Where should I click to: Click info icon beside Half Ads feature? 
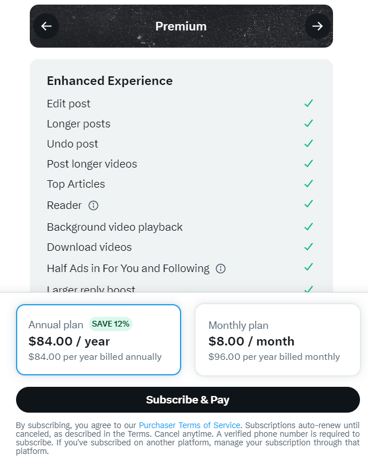pos(221,269)
